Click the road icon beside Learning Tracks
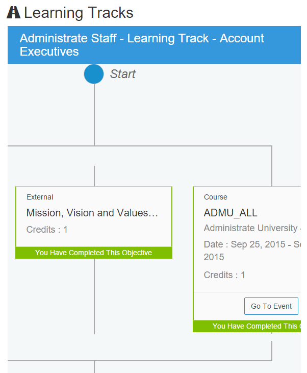 [14, 13]
